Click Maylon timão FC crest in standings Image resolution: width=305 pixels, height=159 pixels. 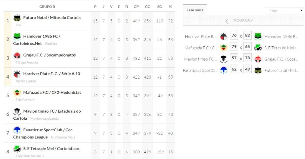click(x=17, y=111)
